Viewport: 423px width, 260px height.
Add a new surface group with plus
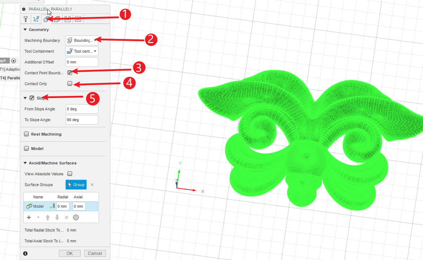point(29,217)
